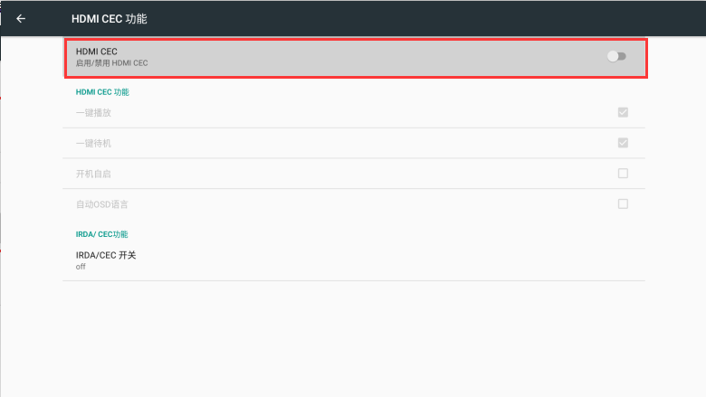Open the IRDA/CEC 开关 setting
Screen dimensions: 706x397
point(354,260)
